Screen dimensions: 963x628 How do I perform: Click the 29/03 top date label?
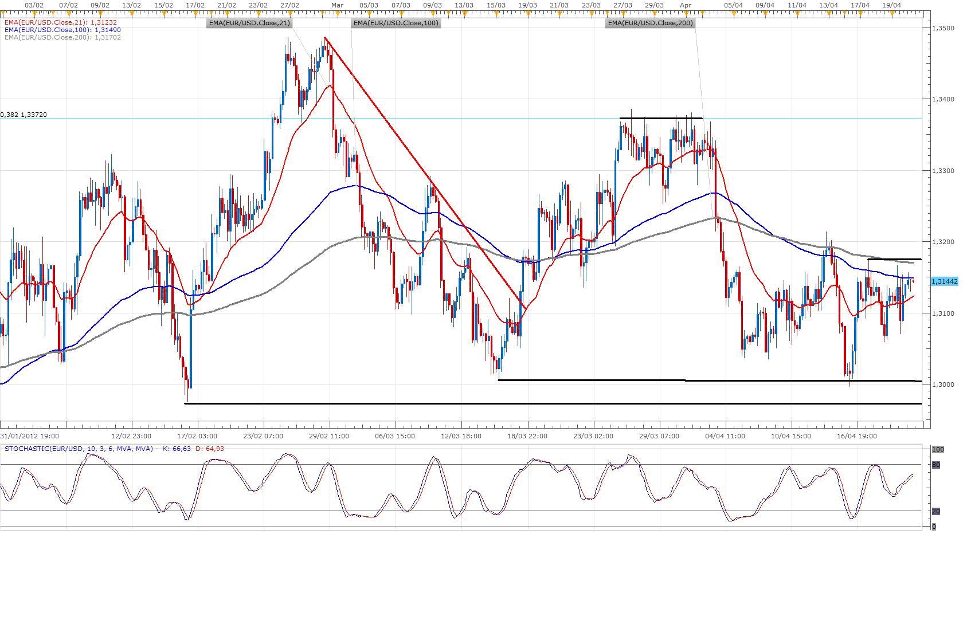(x=654, y=5)
